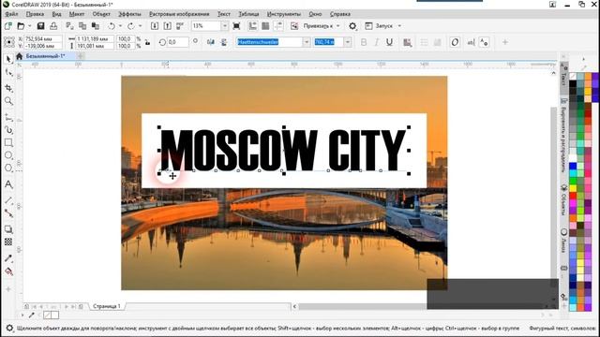The image size is (600, 337).
Task: Click the Welcome screen home button
Action: [19, 56]
